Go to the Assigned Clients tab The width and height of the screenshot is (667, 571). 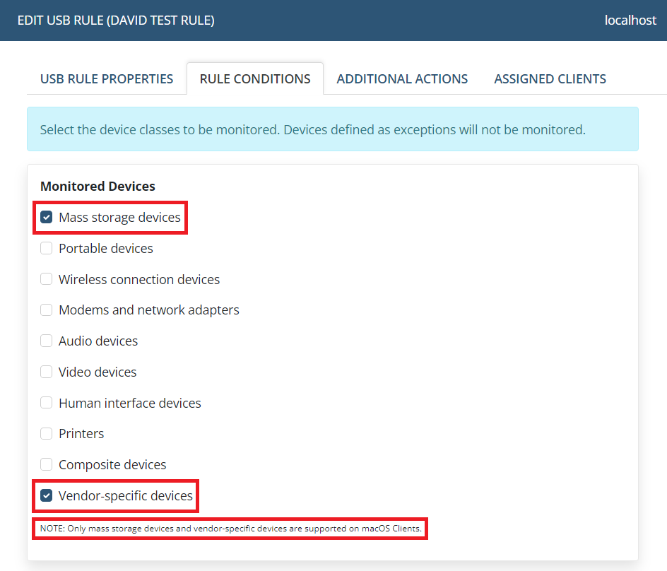point(550,78)
